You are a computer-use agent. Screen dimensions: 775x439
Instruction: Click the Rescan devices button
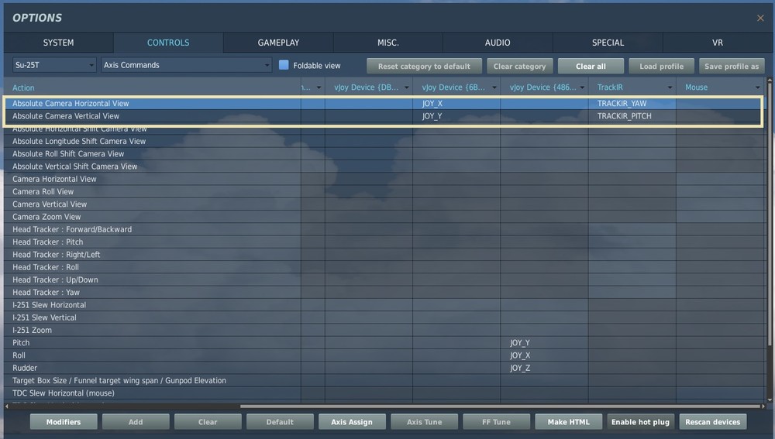(713, 422)
